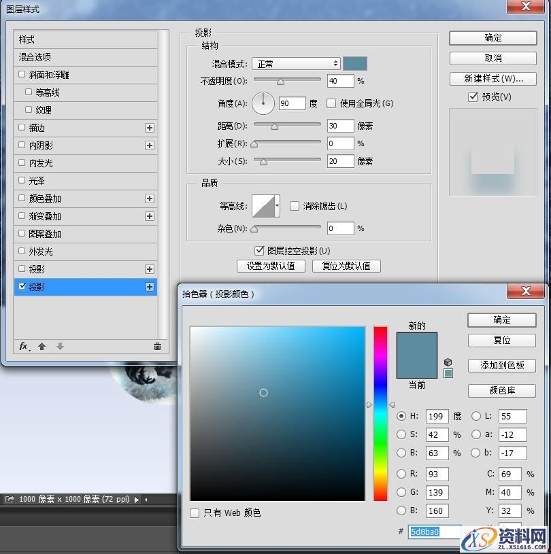Click the trash icon to delete the effect
551x554 pixels.
tap(157, 347)
